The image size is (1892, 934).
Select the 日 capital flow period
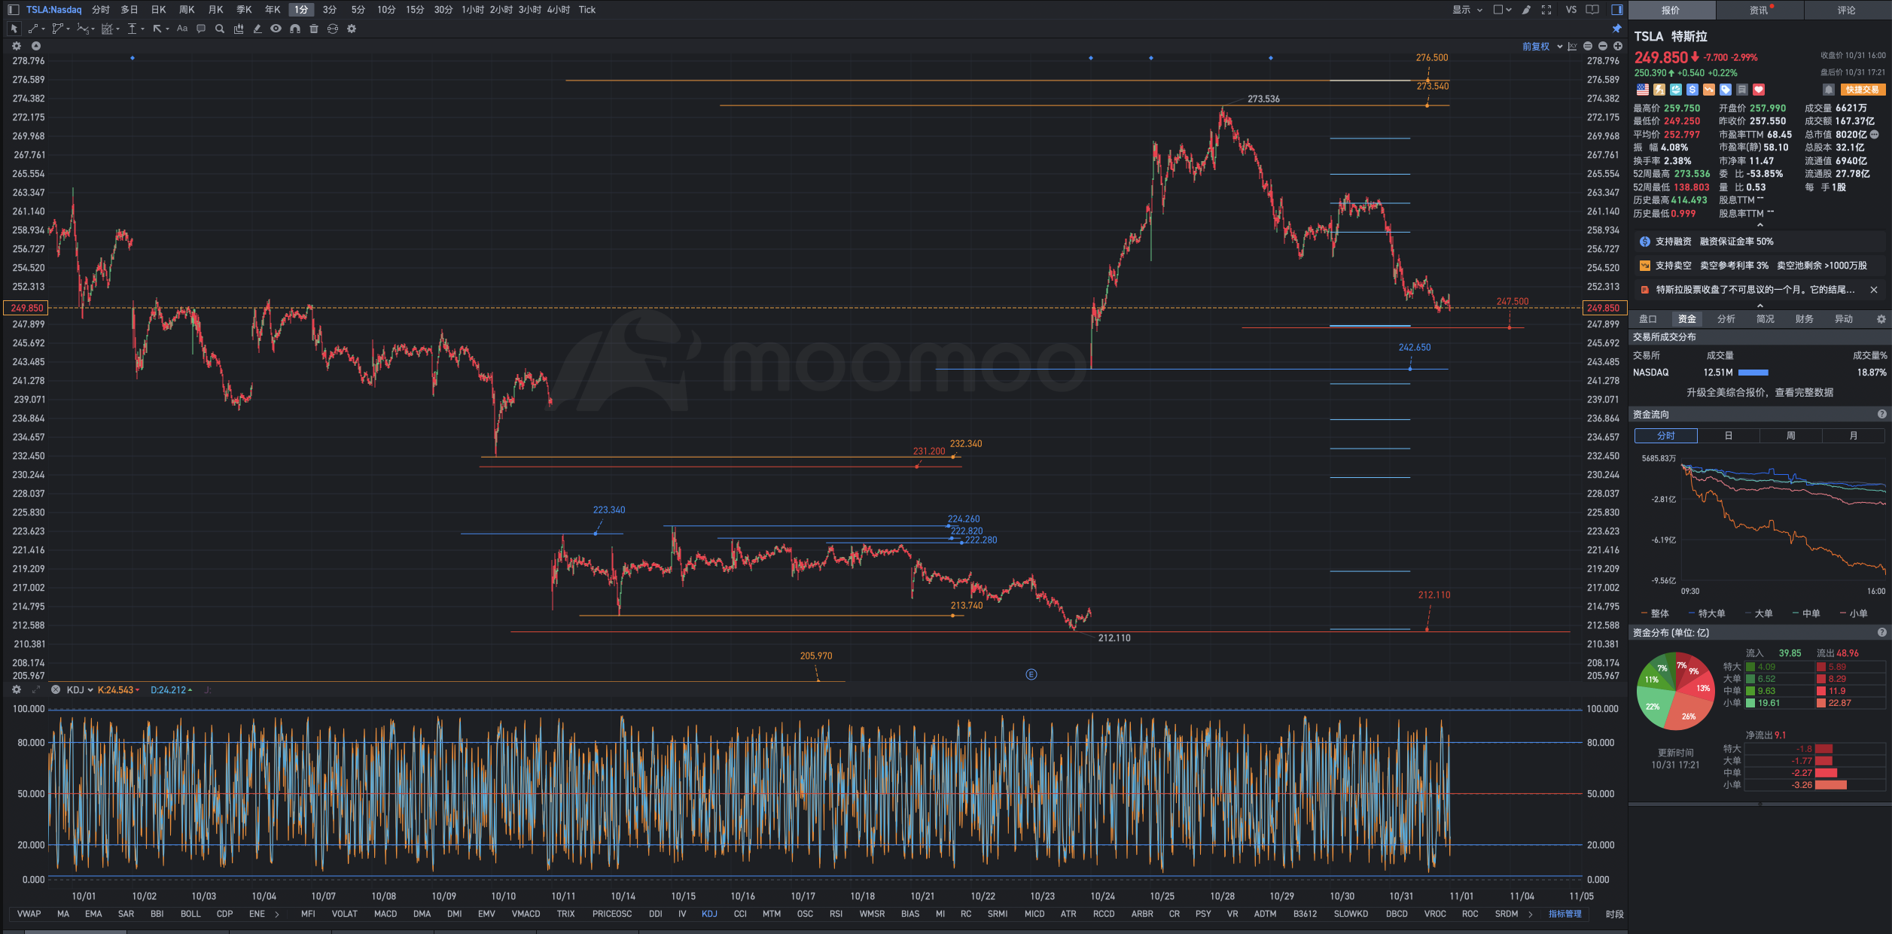[x=1729, y=436]
